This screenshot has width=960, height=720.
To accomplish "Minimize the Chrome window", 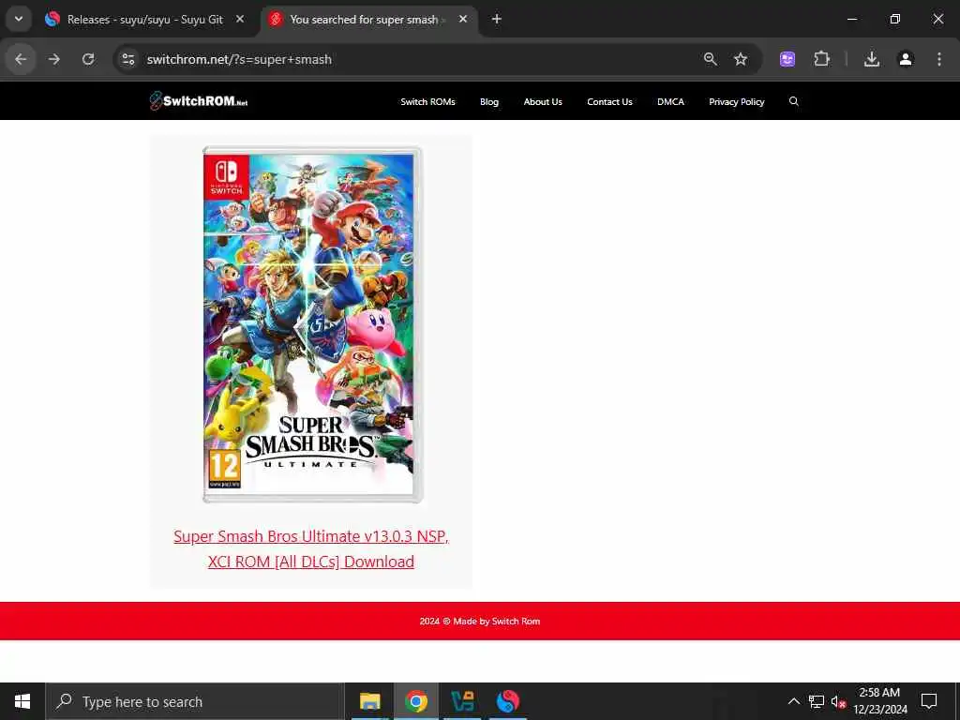I will pyautogui.click(x=851, y=19).
